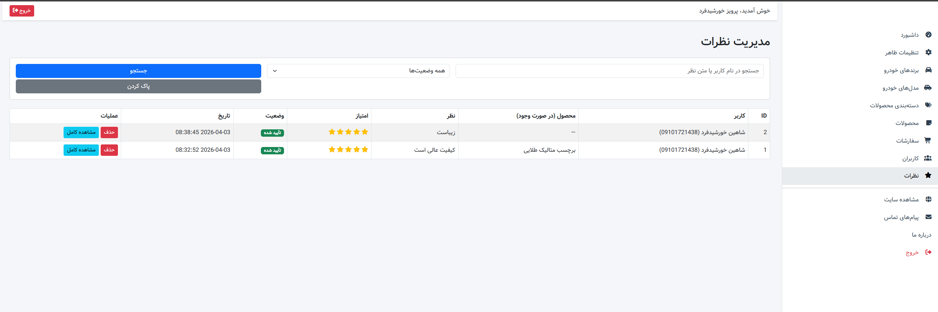Open the shopping cart icon for سفارشات
This screenshot has width=938, height=312.
pyautogui.click(x=928, y=140)
